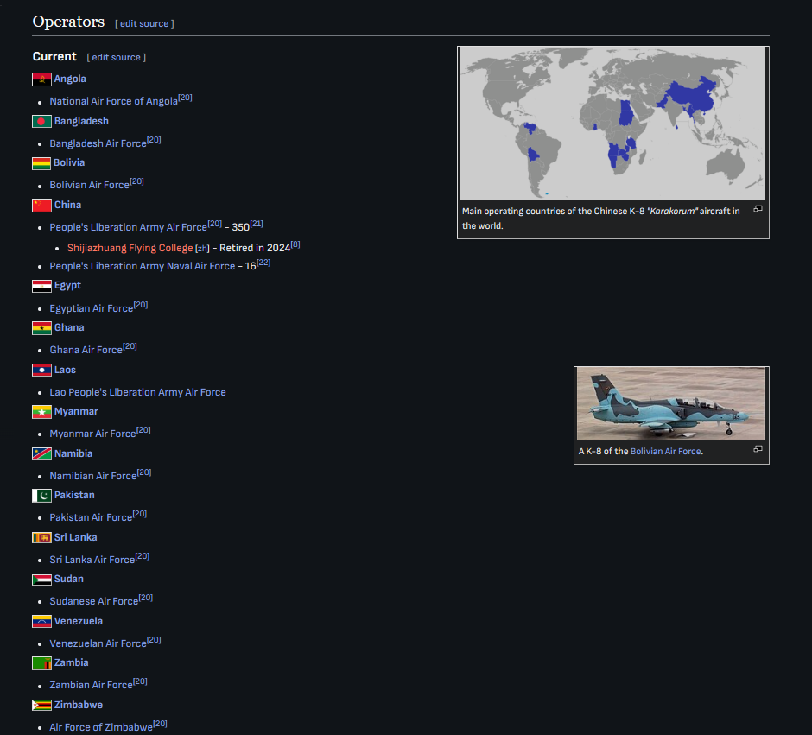This screenshot has height=735, width=812.
Task: Open the Zambian Air Force link
Action: coord(92,685)
